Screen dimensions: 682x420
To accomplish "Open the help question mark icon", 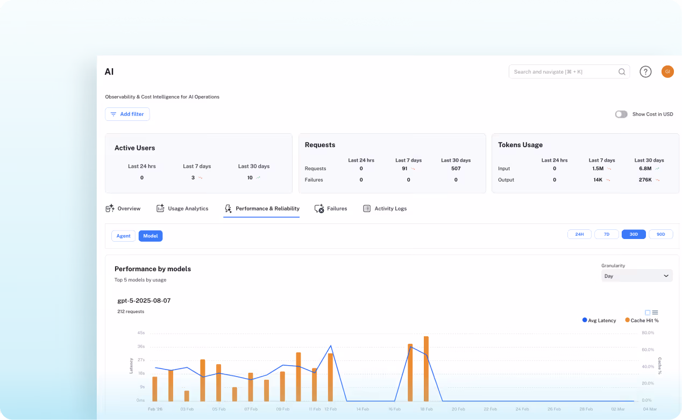I will [645, 71].
